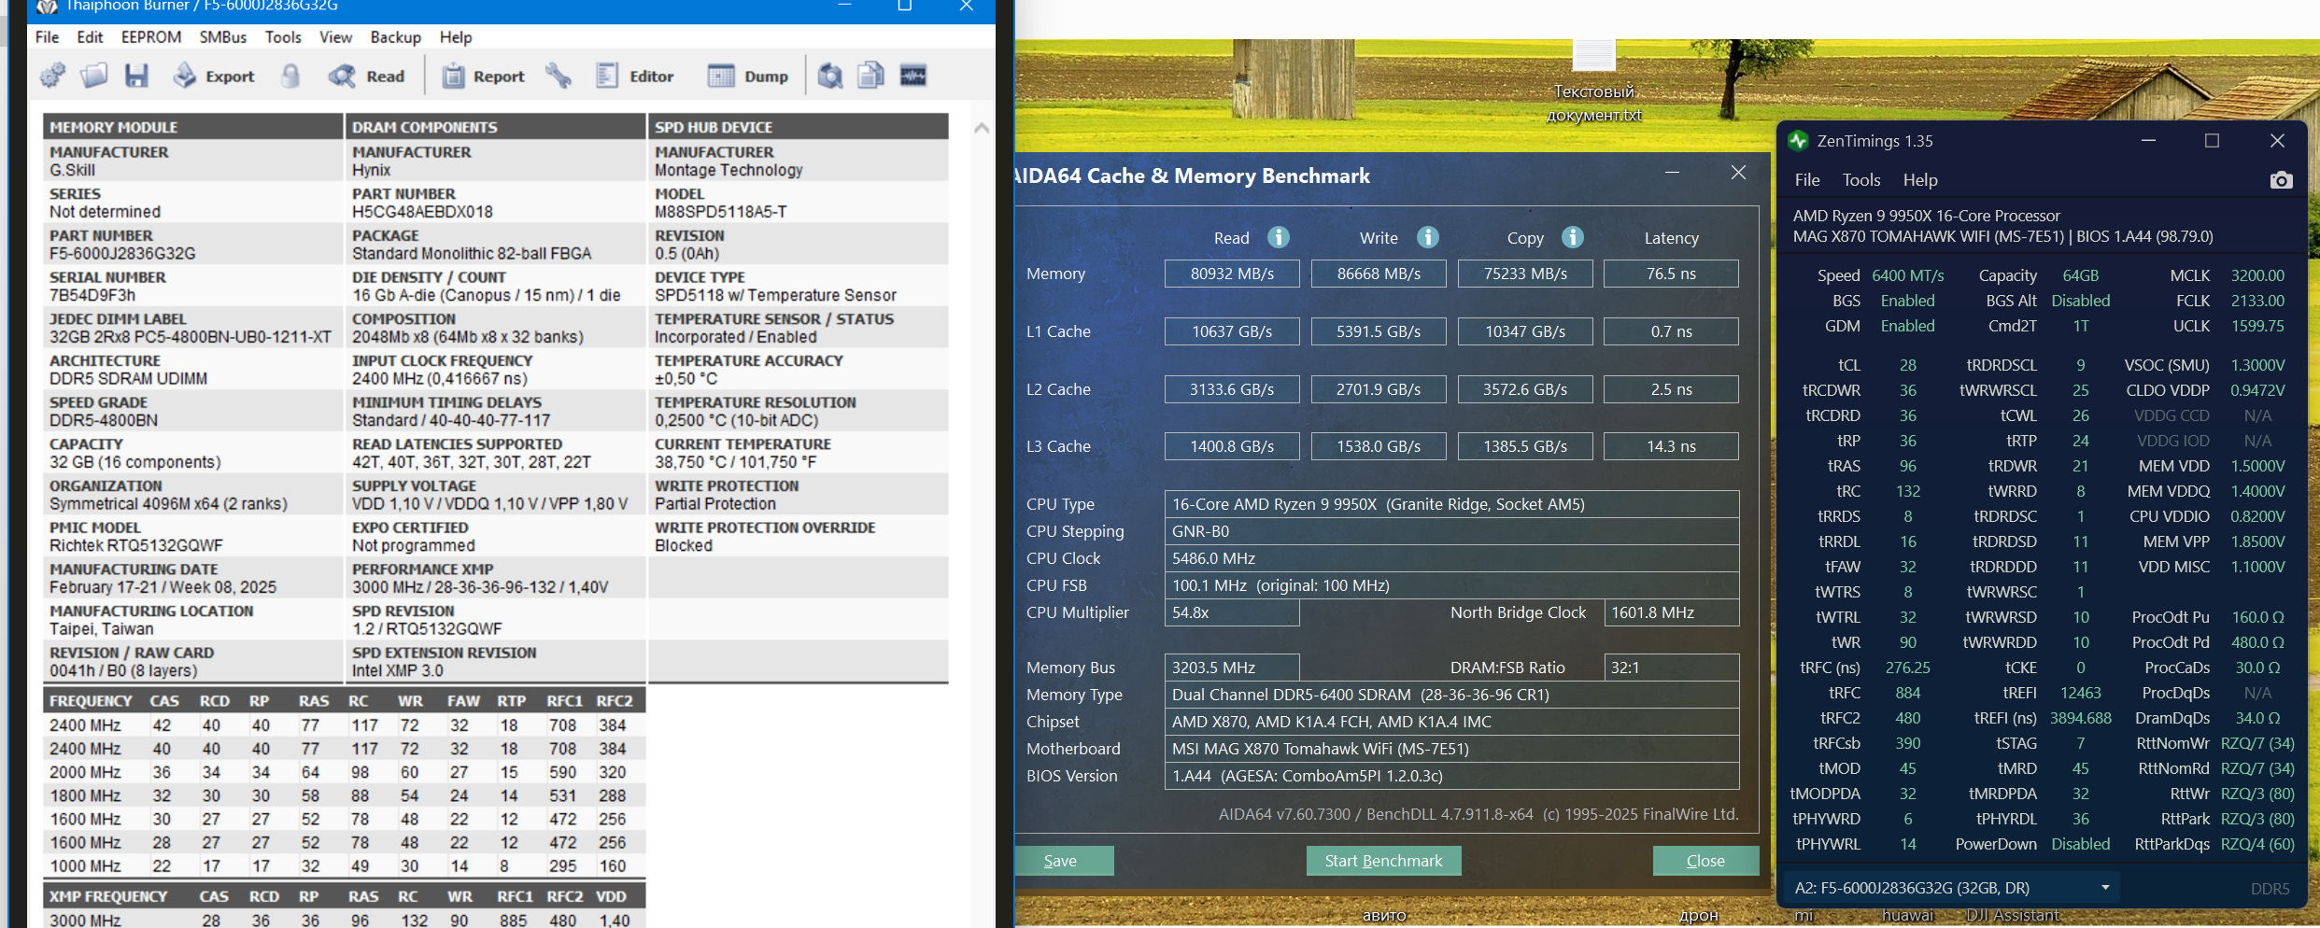The width and height of the screenshot is (2320, 928).
Task: Click the copy documents icon in toolbar
Action: point(870,76)
